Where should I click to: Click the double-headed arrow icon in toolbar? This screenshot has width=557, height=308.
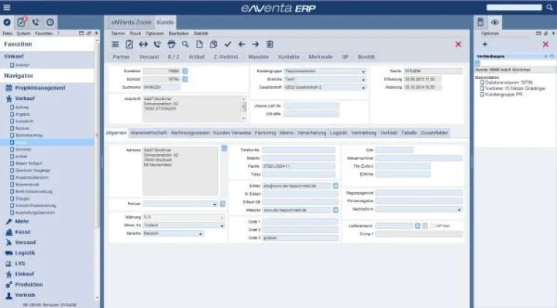click(x=143, y=45)
